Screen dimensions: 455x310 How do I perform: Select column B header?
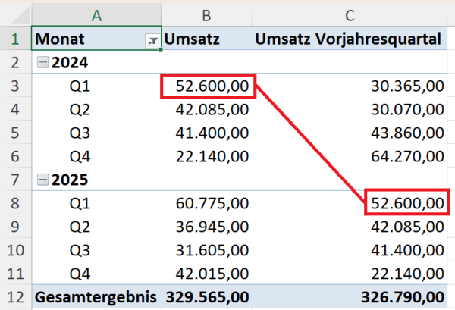pos(205,15)
